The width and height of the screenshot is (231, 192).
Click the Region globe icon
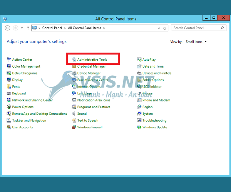(139, 107)
